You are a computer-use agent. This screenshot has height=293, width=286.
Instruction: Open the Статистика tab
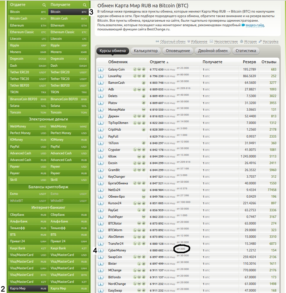246,51
